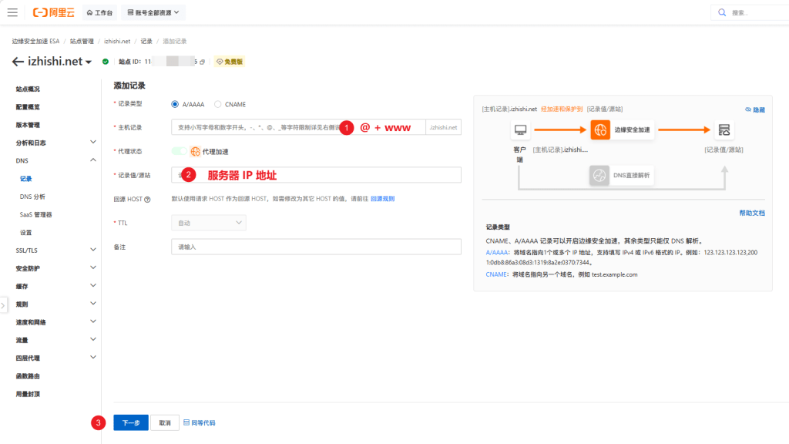This screenshot has height=444, width=789.
Task: Click the 回源规则 link
Action: click(x=382, y=199)
